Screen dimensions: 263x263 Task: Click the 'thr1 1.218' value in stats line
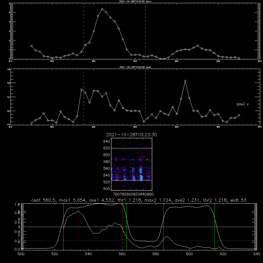click(x=129, y=200)
